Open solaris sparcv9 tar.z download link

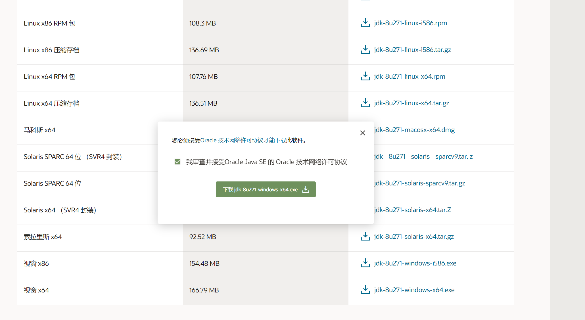coord(423,156)
